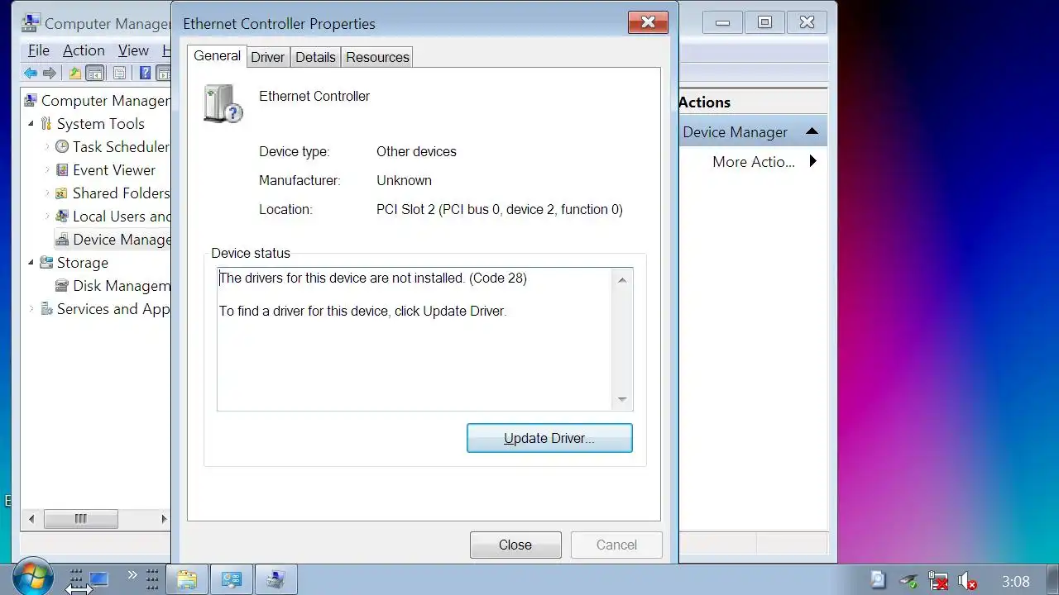Click the 'PCI Slot 2' location value
The image size is (1059, 595).
pos(500,210)
